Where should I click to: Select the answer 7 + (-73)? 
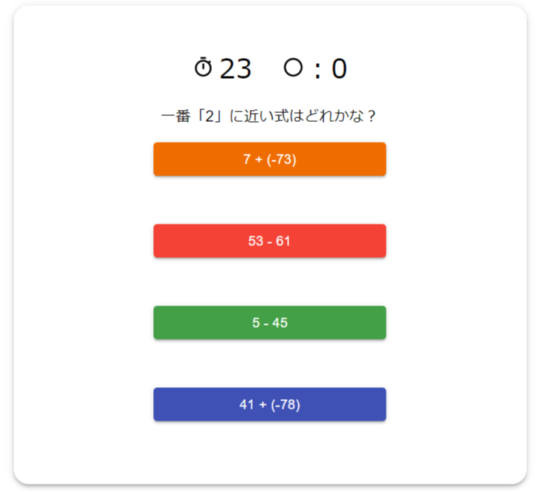269,159
